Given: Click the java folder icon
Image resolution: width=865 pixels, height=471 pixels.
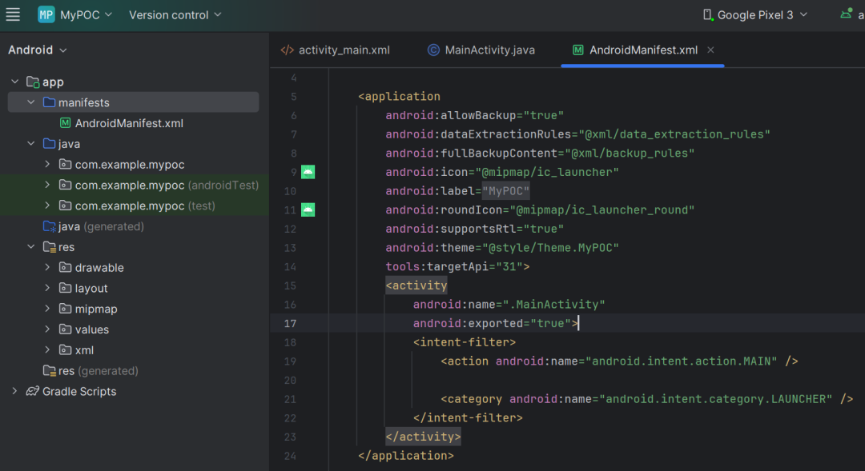Looking at the screenshot, I should [x=49, y=144].
